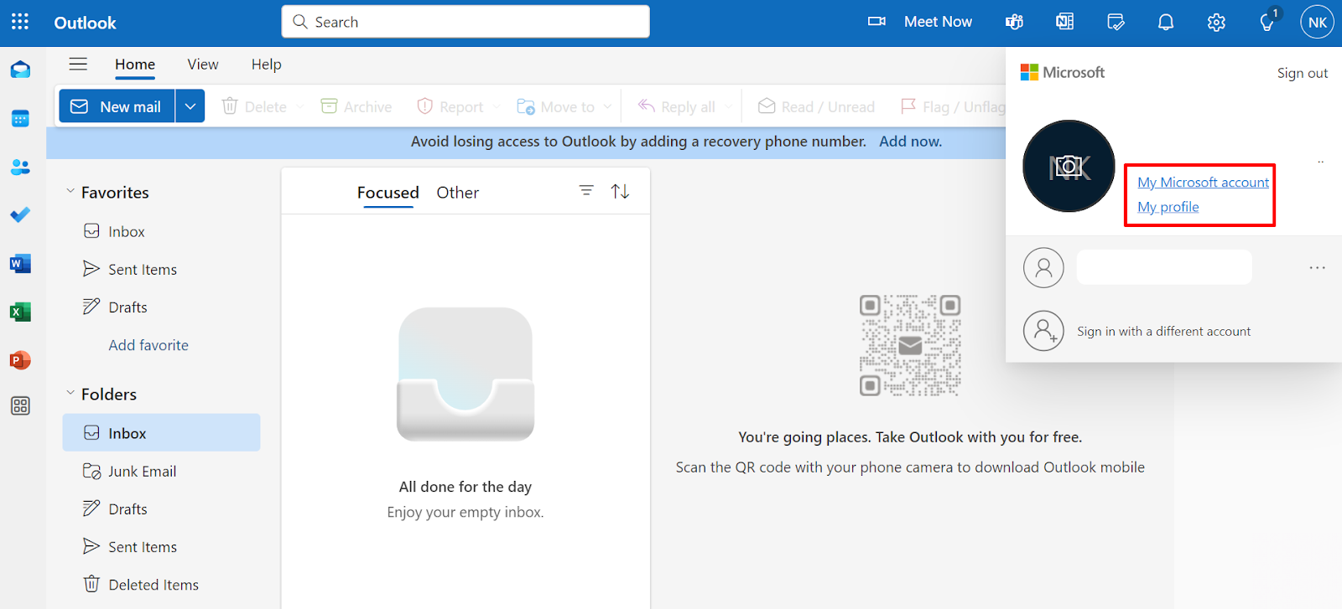Screen dimensions: 1342x609
Task: Open Mail from the left app rail
Action: click(x=20, y=70)
